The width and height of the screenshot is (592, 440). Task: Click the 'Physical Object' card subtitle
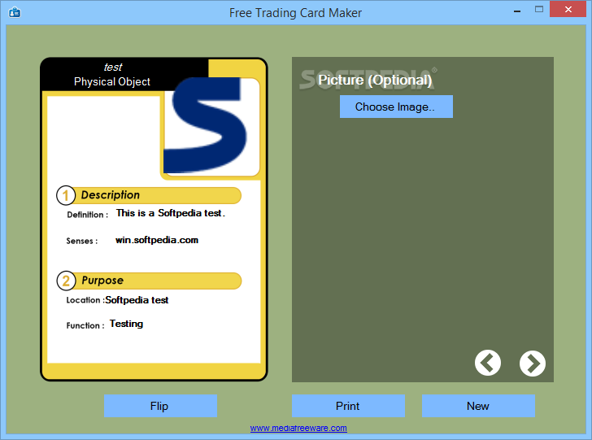click(111, 81)
